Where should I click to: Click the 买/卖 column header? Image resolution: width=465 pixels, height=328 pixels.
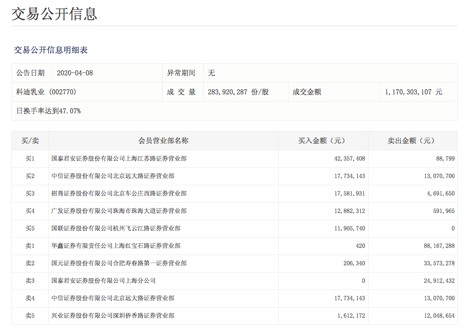30,141
